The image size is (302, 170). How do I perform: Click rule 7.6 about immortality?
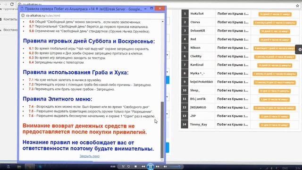pyautogui.click(x=92, y=116)
